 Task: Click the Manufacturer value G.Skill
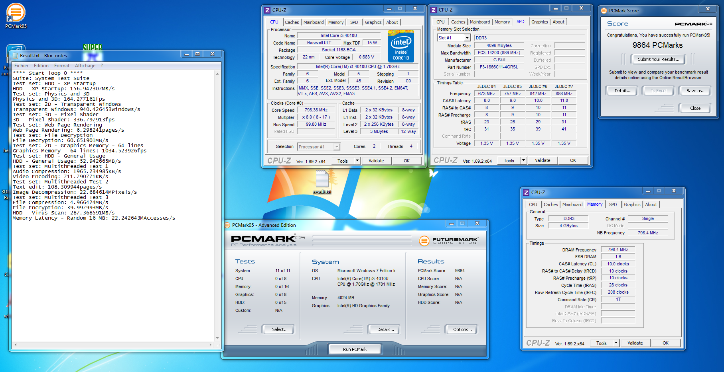(499, 60)
